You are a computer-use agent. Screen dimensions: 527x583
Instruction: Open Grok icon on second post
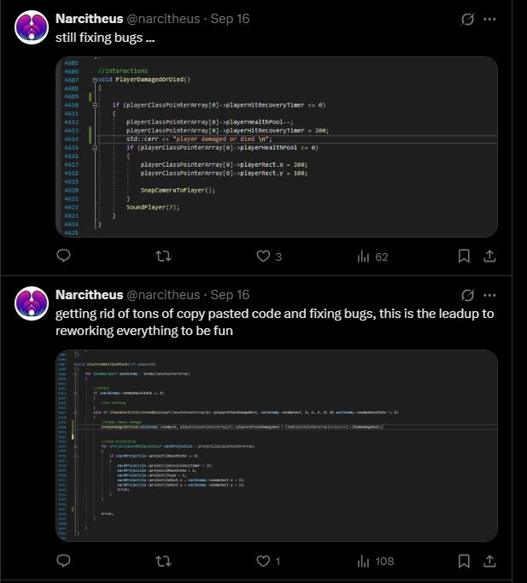467,295
